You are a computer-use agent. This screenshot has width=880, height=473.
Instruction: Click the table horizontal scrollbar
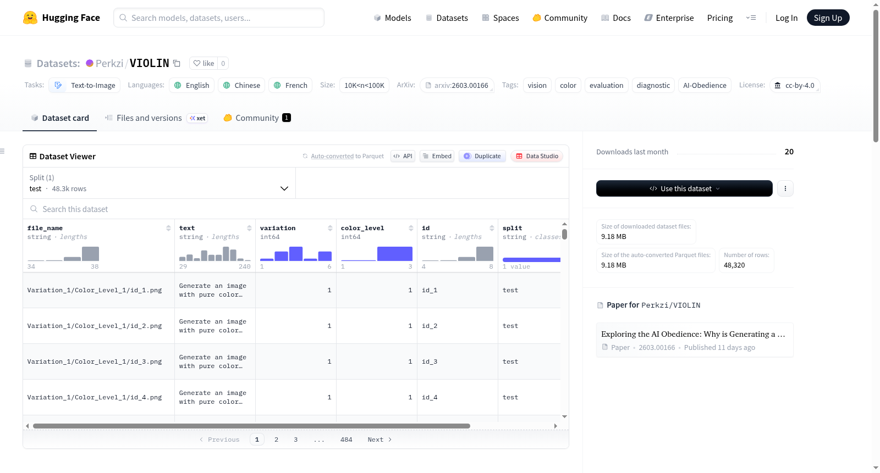[251, 426]
